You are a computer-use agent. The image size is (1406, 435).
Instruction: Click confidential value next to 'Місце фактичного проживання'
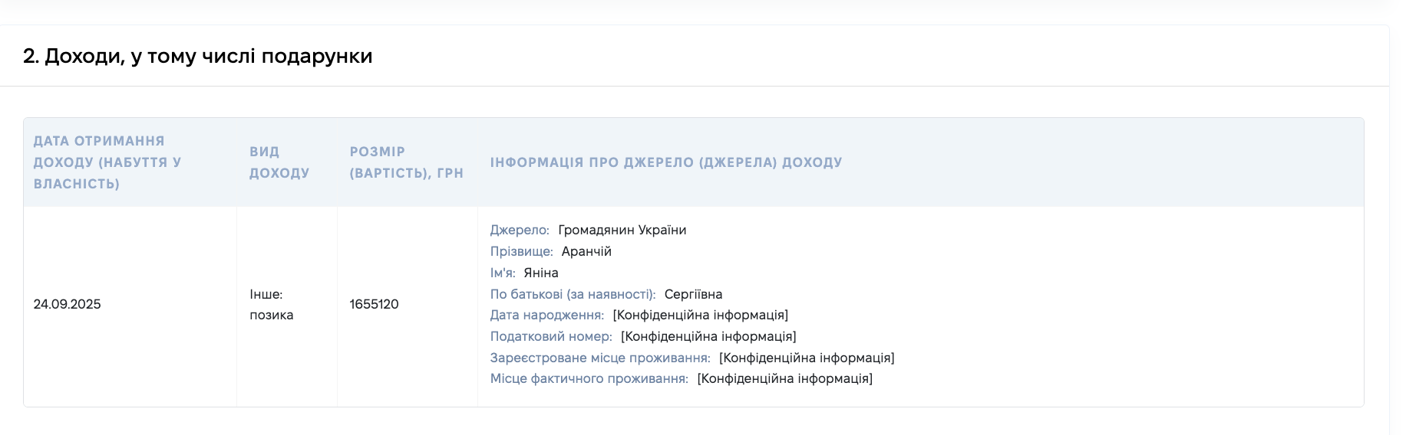(785, 378)
